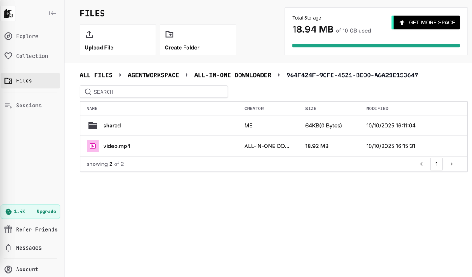Click the Collection heart icon
Viewport: 472px width, 277px height.
pos(8,56)
